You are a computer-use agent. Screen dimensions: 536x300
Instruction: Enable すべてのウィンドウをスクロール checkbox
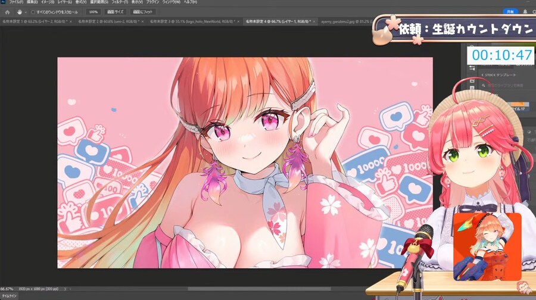point(33,12)
